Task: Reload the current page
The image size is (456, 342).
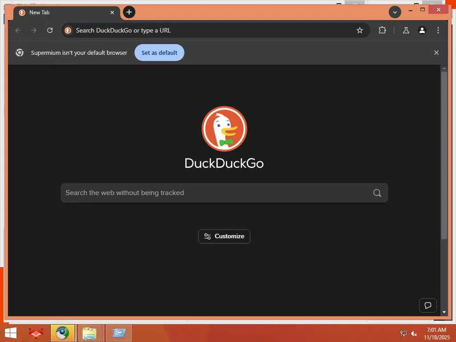Action: pos(50,30)
